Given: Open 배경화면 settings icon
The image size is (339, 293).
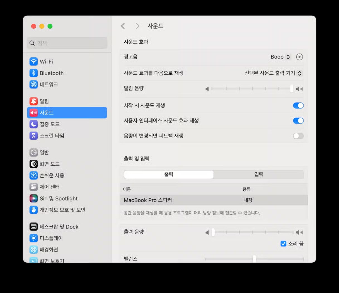Looking at the screenshot, I should coord(33,250).
